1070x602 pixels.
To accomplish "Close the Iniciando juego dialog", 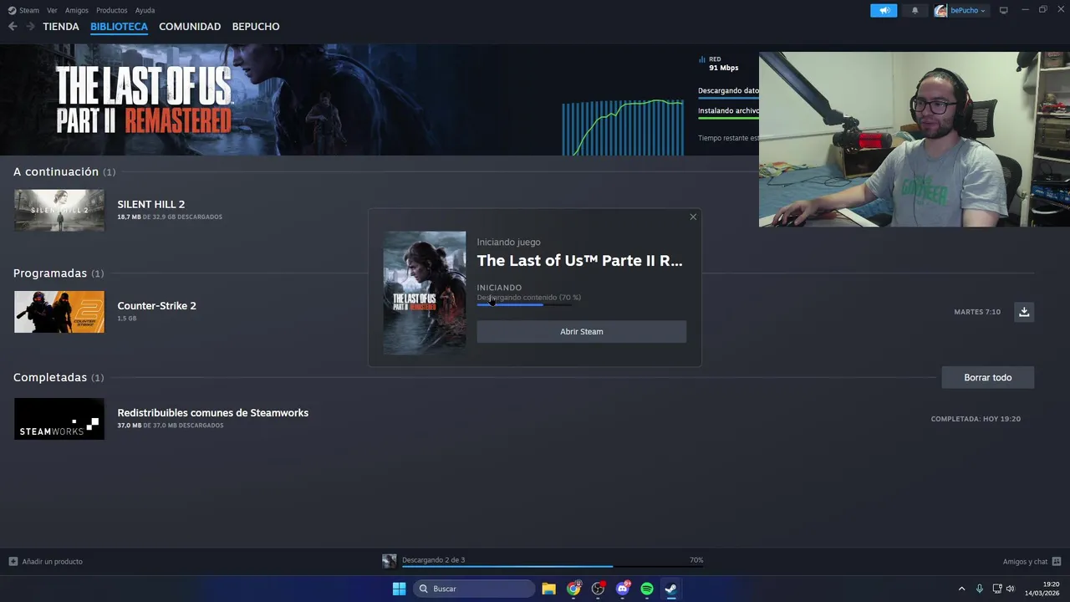I will tap(693, 217).
